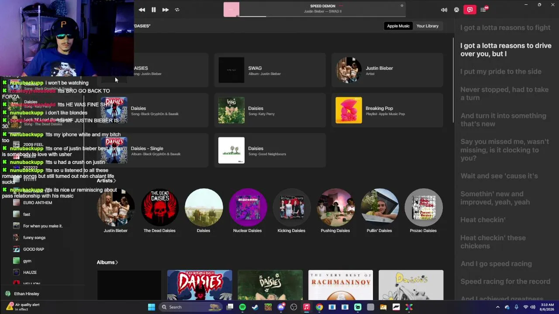Open the Pushing Daisies artist circle
The width and height of the screenshot is (559, 314).
tap(335, 208)
